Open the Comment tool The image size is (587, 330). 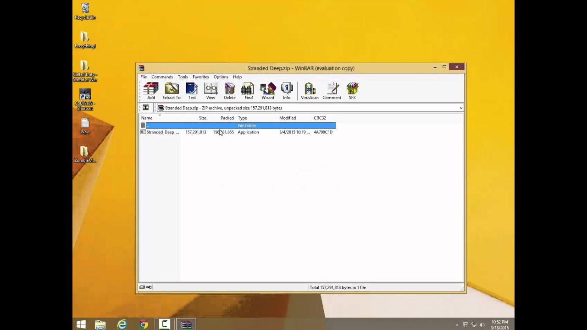point(332,91)
